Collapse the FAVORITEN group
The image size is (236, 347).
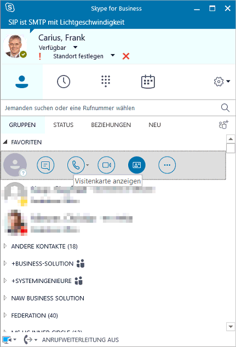(x=5, y=142)
